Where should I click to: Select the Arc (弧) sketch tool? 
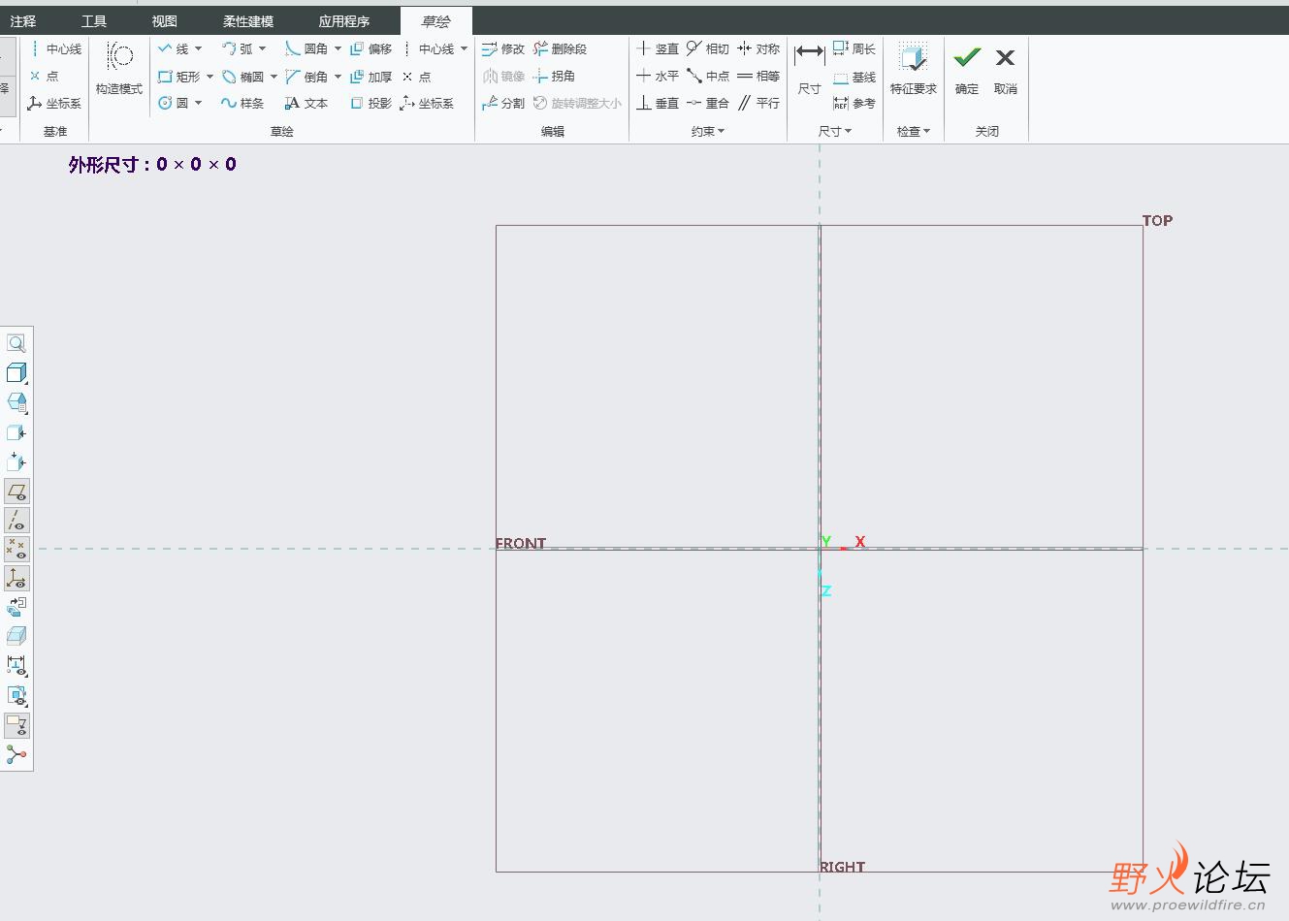(238, 48)
